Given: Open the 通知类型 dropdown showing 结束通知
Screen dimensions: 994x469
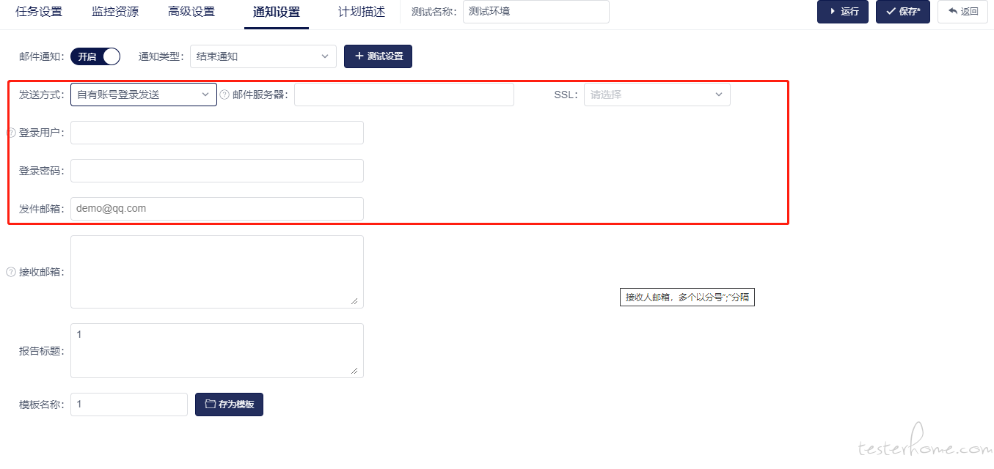Looking at the screenshot, I should coord(263,56).
